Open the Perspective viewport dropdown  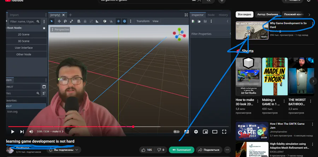point(60,30)
